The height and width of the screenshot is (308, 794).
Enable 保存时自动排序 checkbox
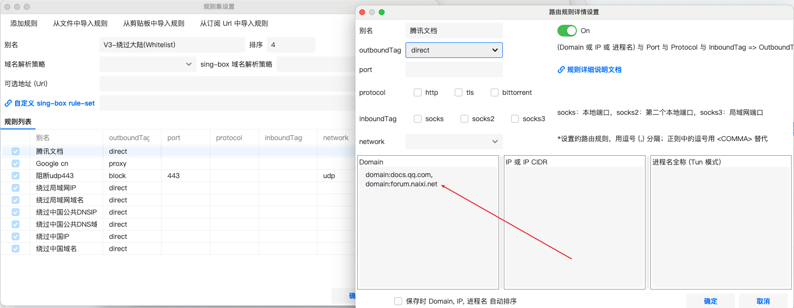(x=398, y=301)
